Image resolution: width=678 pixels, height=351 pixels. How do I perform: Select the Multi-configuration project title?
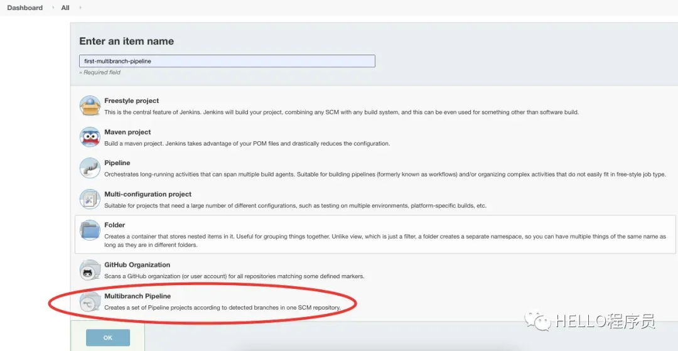coord(148,194)
